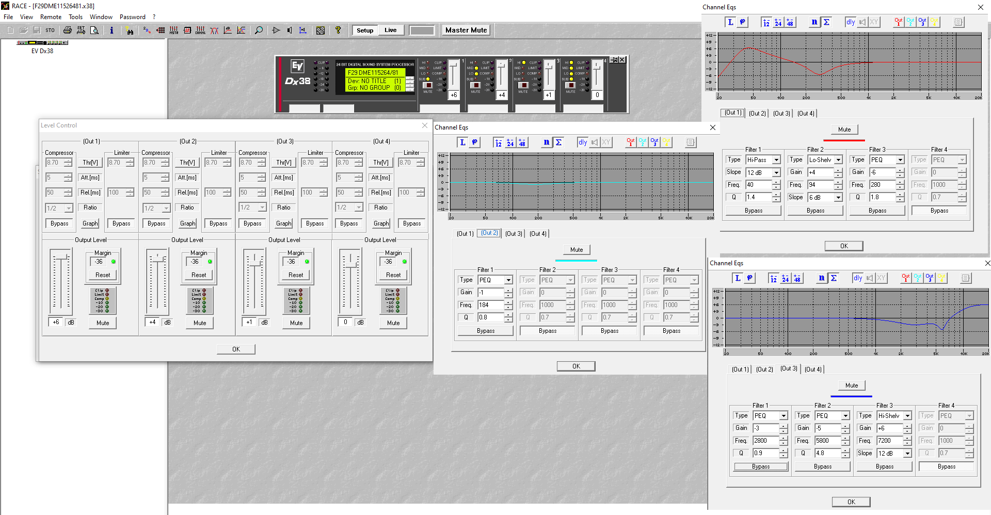
Task: Click the CHNNL channel faders toolbar icon
Action: pyautogui.click(x=200, y=30)
